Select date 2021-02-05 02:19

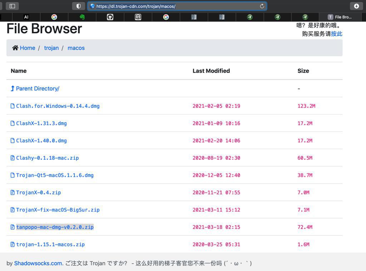(216, 106)
